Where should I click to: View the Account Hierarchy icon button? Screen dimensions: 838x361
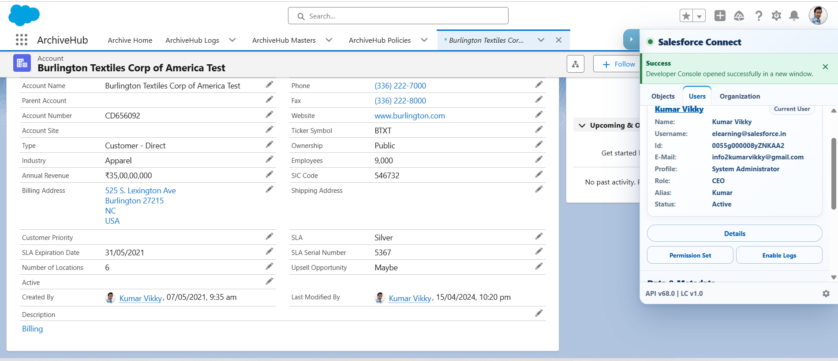click(x=576, y=64)
